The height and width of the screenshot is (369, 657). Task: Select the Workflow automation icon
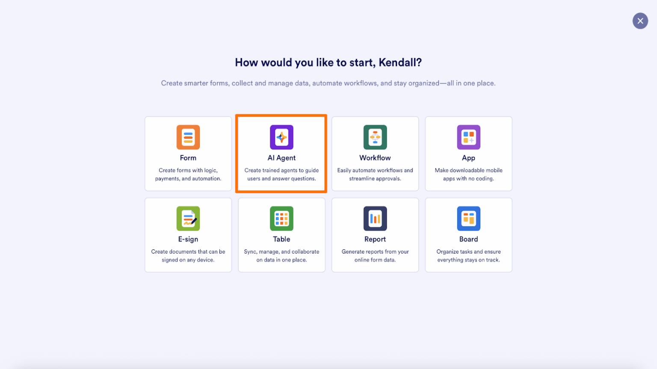375,137
